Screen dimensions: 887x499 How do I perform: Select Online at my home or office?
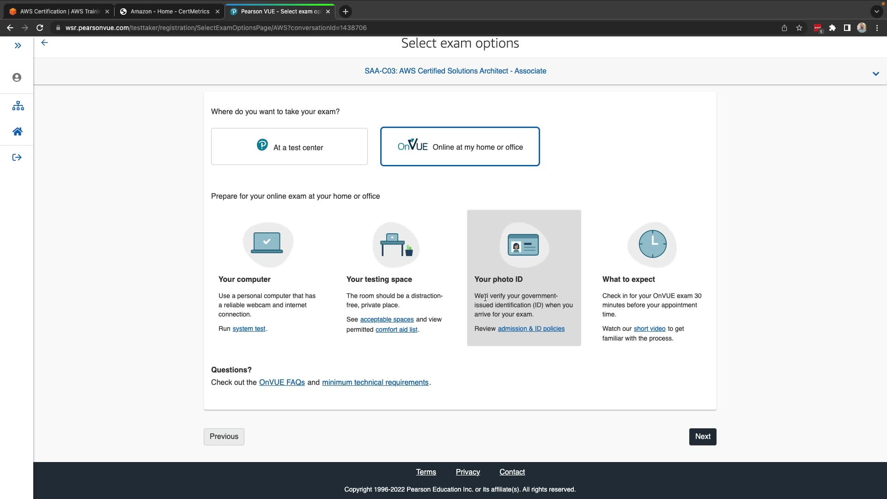tap(460, 147)
